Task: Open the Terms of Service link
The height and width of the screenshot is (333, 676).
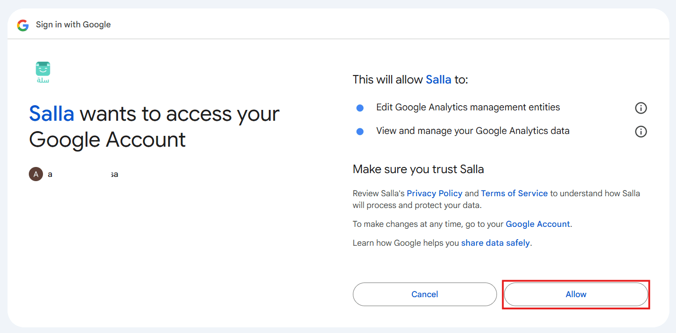Action: (514, 193)
